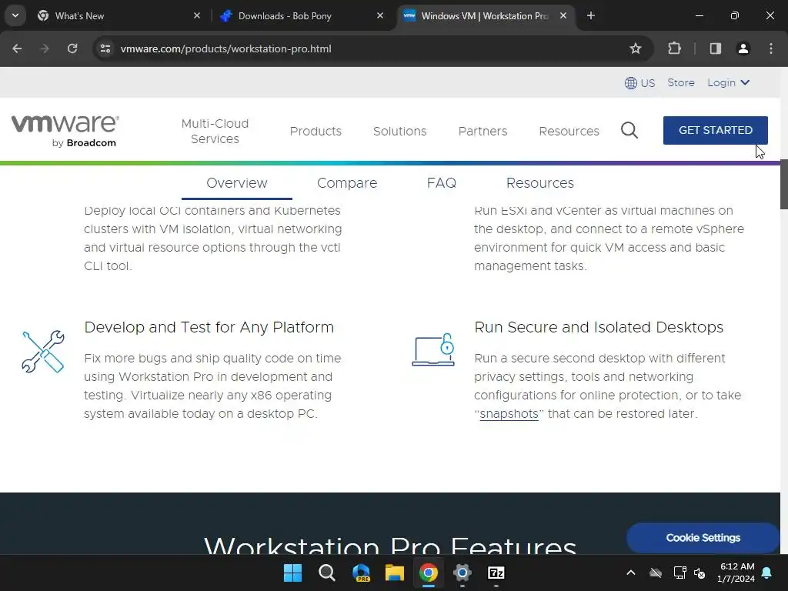Click the US region globe icon
Viewport: 788px width, 591px height.
[631, 83]
